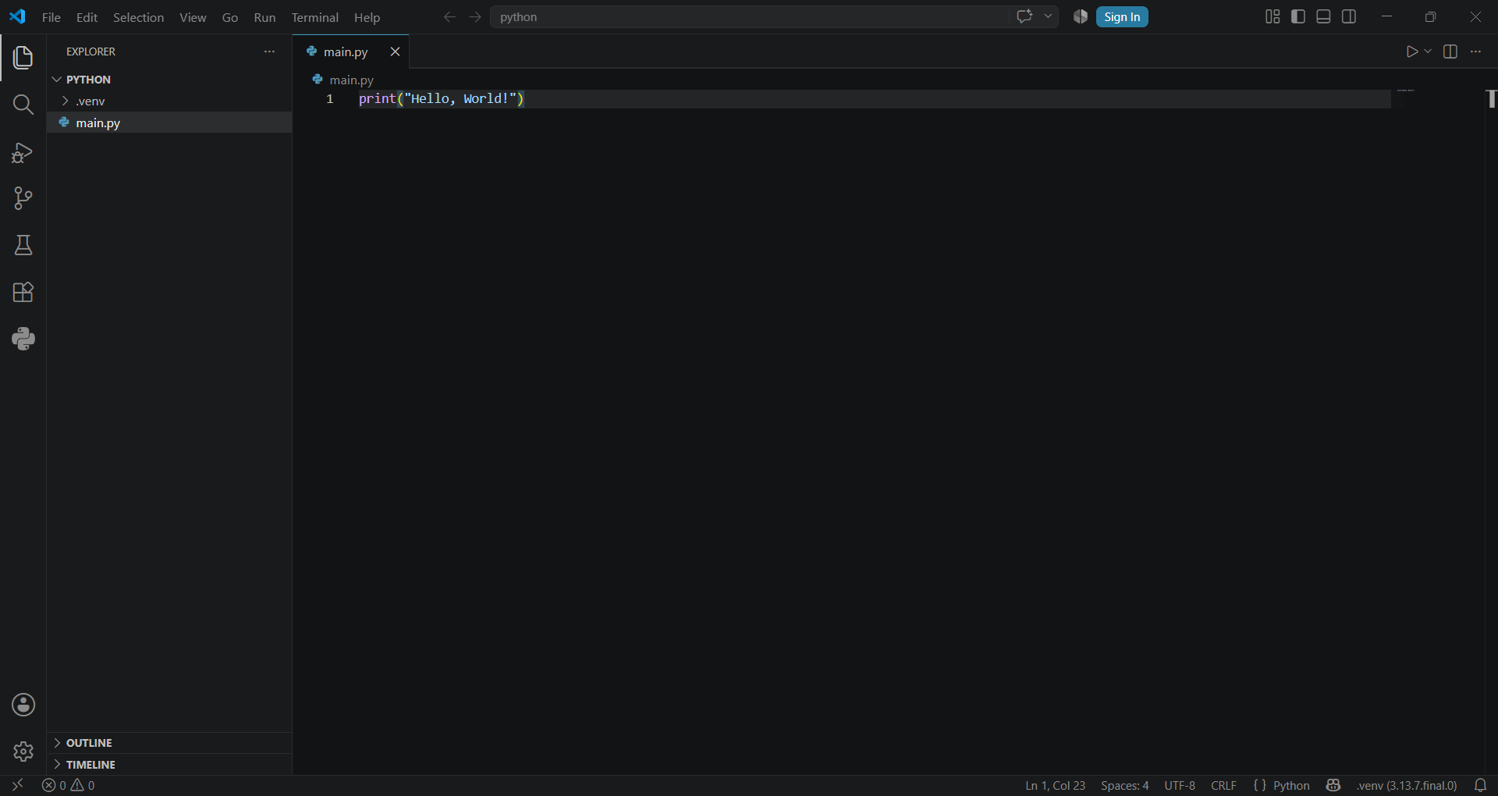
Task: Open Run Python File dropdown arrow
Action: [1428, 52]
